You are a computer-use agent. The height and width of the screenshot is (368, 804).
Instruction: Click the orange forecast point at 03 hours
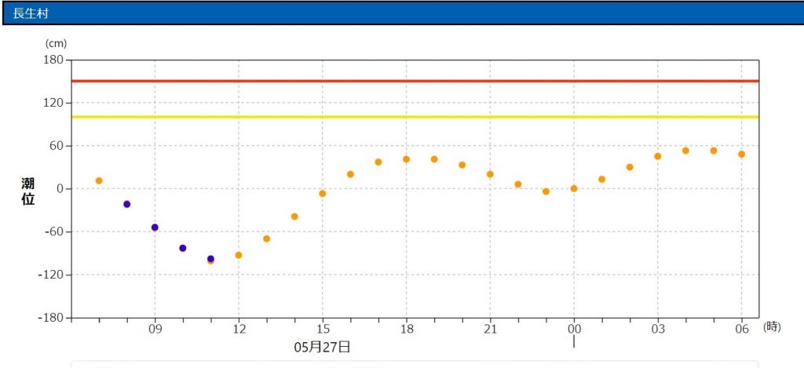point(658,156)
